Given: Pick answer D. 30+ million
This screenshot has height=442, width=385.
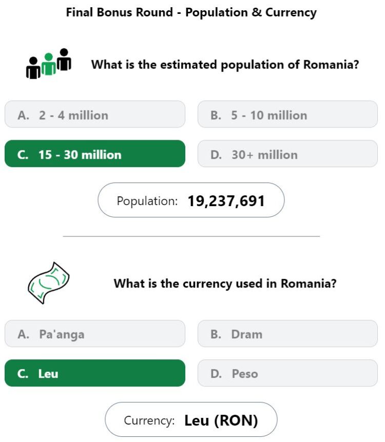Looking at the screenshot, I should 287,154.
